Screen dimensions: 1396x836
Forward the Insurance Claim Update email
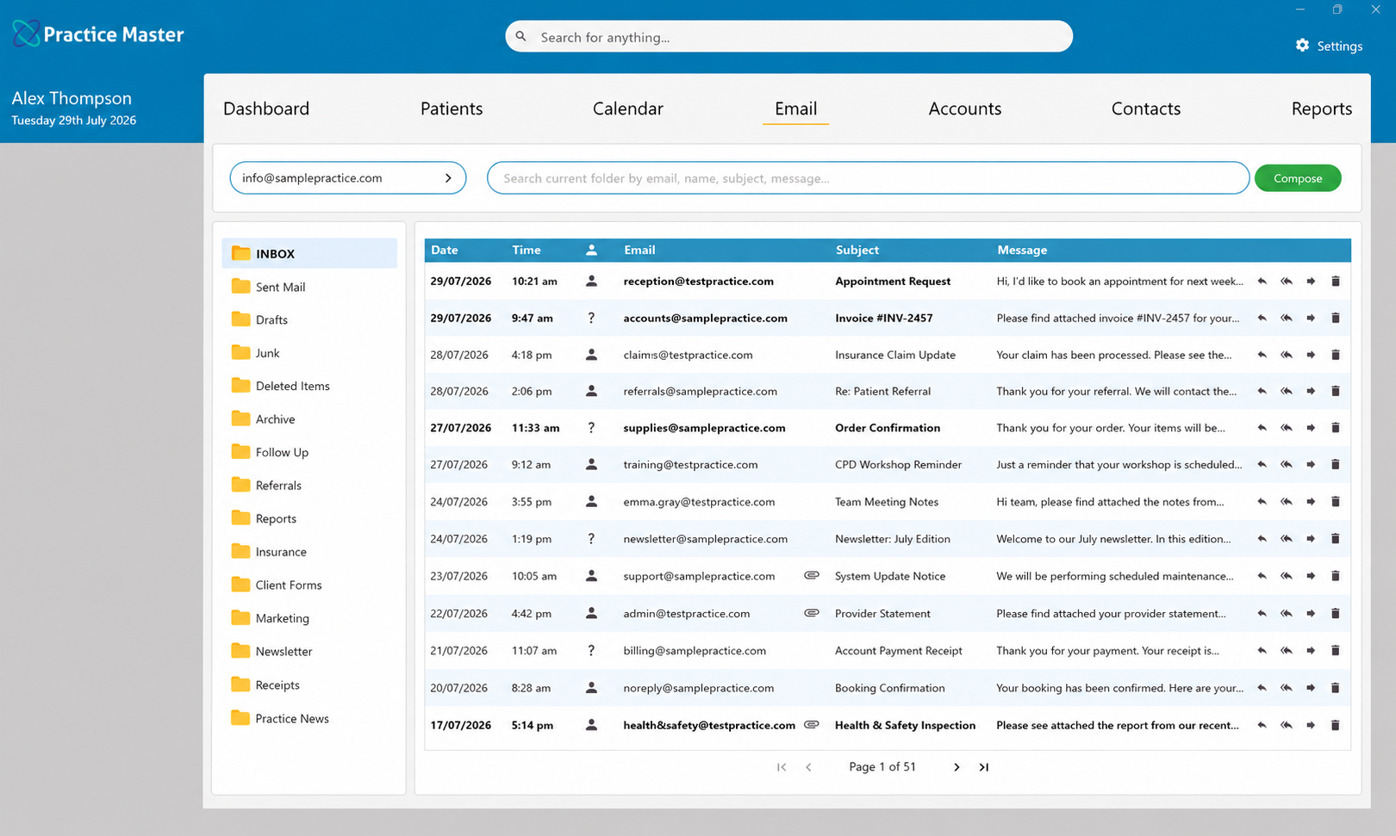coord(1311,355)
